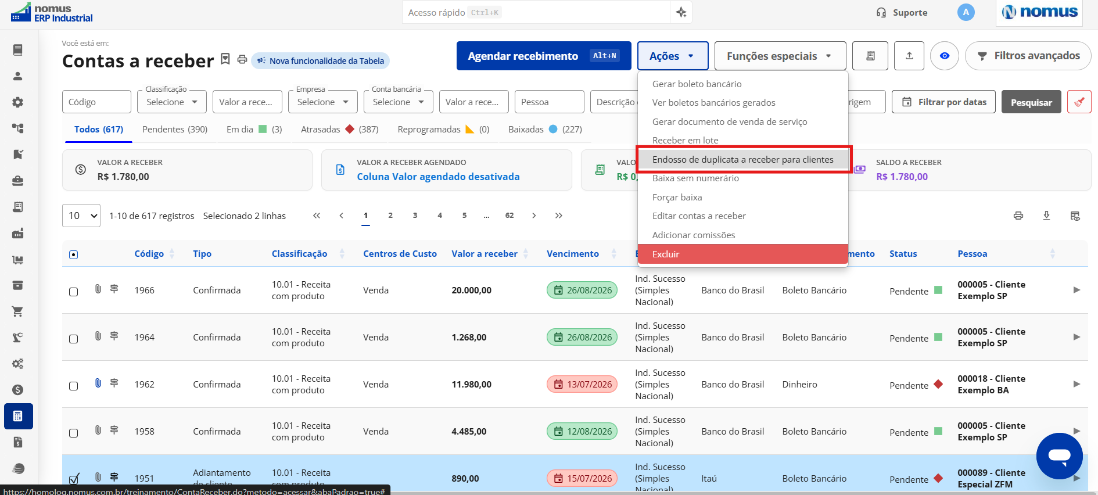The width and height of the screenshot is (1098, 495).
Task: Open attachment paperclip icon for record 1962
Action: point(98,383)
